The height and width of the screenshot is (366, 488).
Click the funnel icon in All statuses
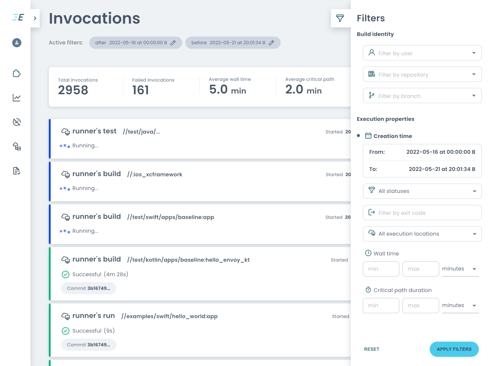pos(372,190)
